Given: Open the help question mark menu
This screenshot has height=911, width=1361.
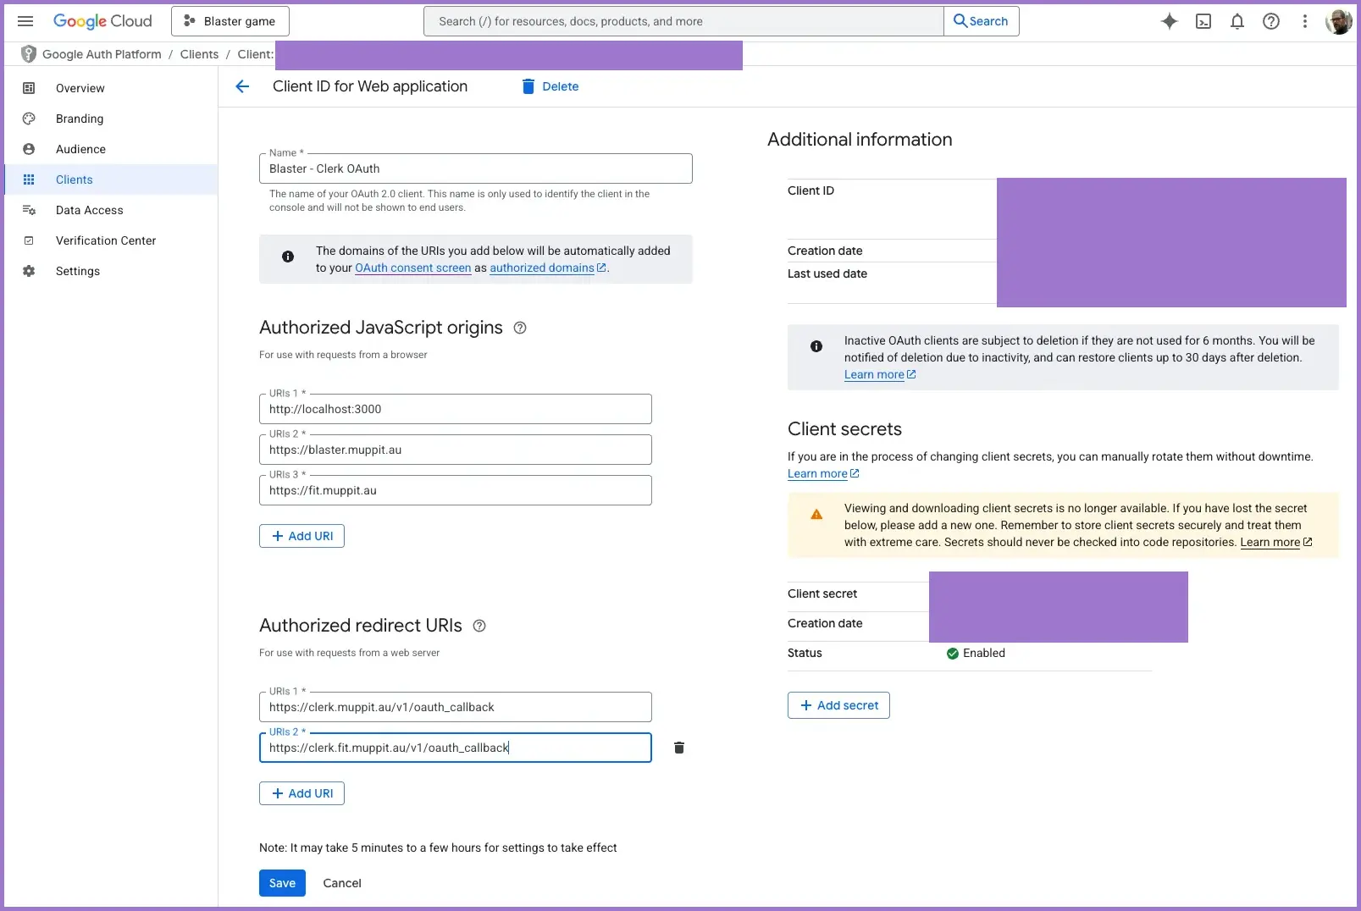Looking at the screenshot, I should [1270, 21].
